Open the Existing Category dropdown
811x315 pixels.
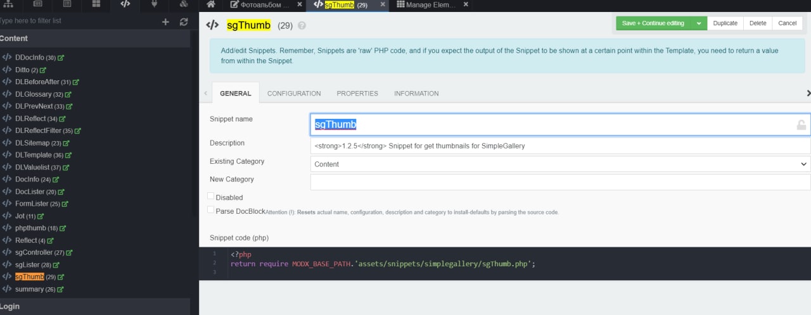(560, 164)
